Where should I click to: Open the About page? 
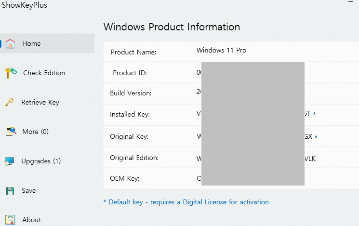(x=32, y=220)
